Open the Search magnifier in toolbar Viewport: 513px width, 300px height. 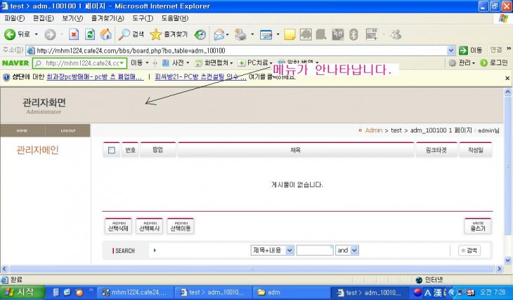click(124, 34)
